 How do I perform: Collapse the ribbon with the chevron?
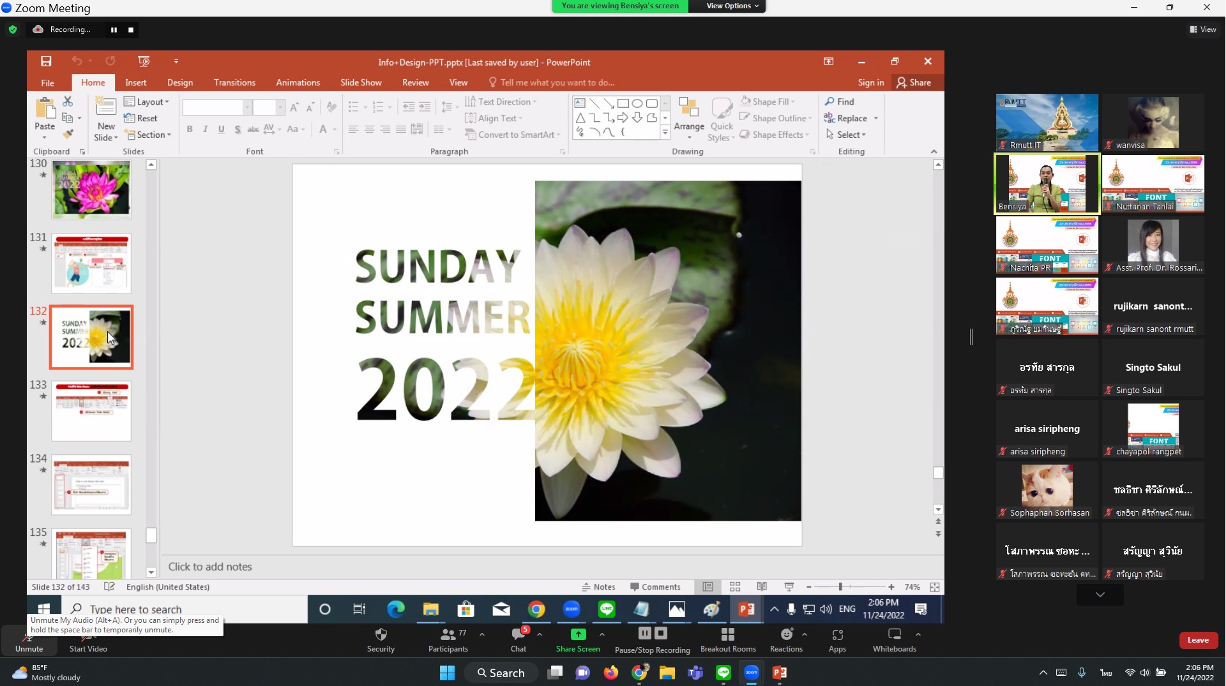click(934, 152)
